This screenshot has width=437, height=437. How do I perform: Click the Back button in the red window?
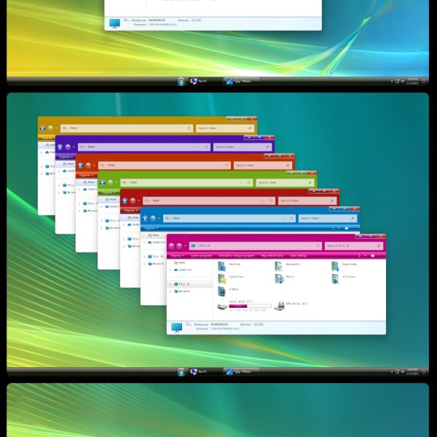(125, 201)
